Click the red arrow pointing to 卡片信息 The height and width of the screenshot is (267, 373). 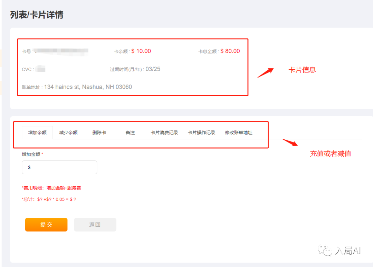(x=266, y=72)
